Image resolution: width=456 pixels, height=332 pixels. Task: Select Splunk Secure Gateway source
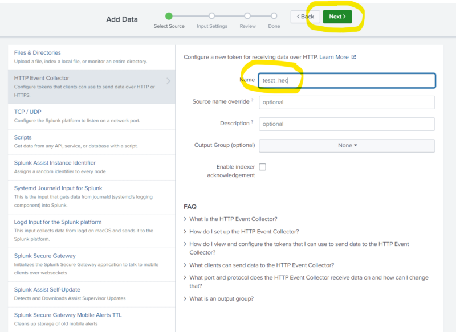pos(92,265)
